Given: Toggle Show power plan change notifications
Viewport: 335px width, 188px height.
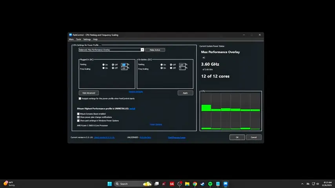Looking at the screenshot, I should (78, 117).
